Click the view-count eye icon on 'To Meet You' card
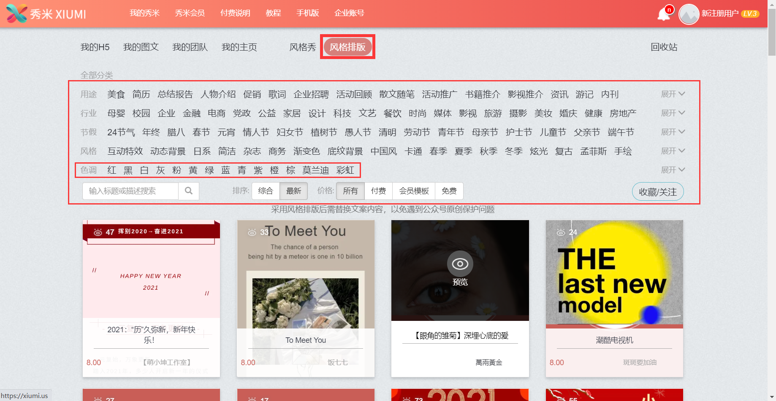The width and height of the screenshot is (776, 401). coord(252,231)
